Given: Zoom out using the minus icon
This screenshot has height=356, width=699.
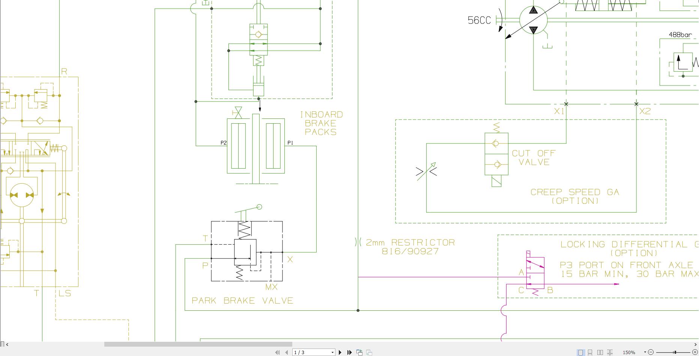Looking at the screenshot, I should [x=651, y=352].
